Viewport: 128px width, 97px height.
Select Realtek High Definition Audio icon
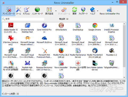pos(27,63)
